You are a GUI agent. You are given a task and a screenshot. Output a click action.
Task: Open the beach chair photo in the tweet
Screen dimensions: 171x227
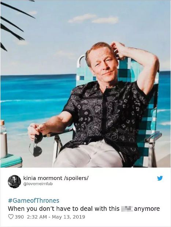(x=85, y=84)
